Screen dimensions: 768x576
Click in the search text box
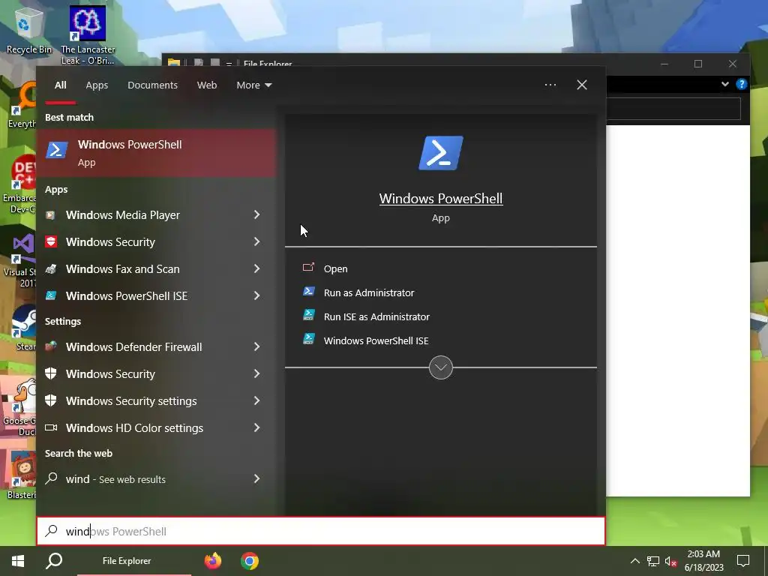click(321, 531)
